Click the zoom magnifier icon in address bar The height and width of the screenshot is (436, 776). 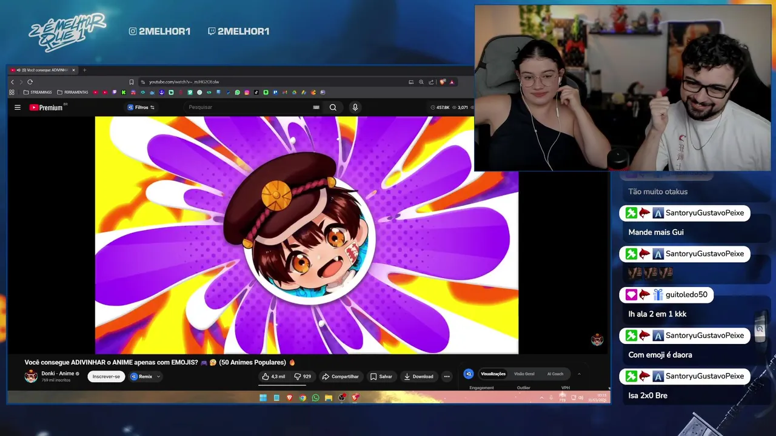[421, 82]
